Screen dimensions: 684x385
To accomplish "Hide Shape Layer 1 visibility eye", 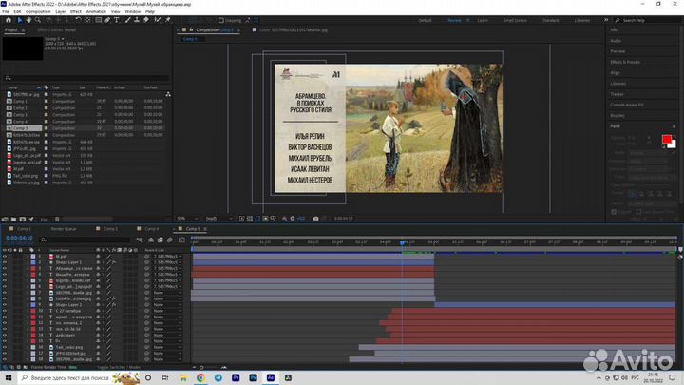I will click(5, 262).
